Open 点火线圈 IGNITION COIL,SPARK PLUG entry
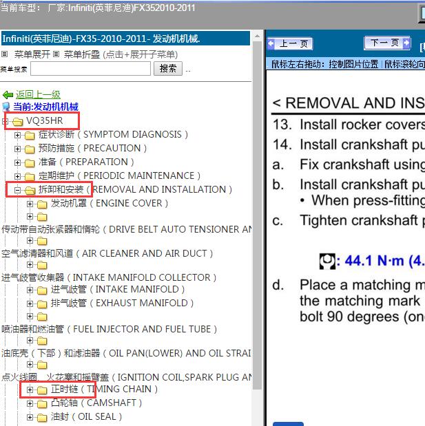The image size is (425, 426). tap(126, 377)
